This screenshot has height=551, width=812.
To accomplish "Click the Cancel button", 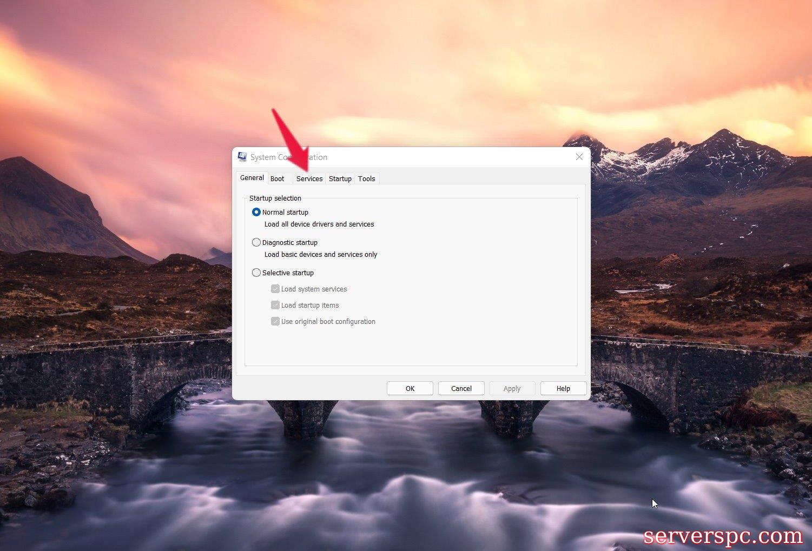I will 461,388.
